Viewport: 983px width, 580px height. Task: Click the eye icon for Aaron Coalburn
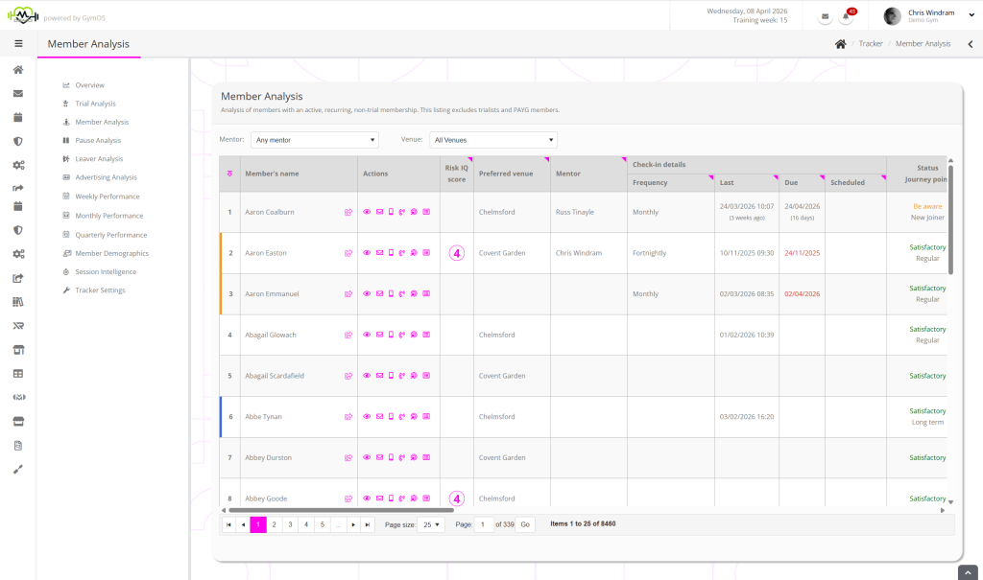tap(367, 213)
